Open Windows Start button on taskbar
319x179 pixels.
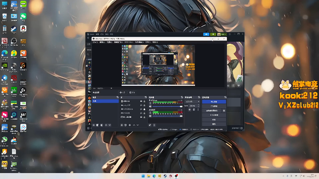click(143, 176)
